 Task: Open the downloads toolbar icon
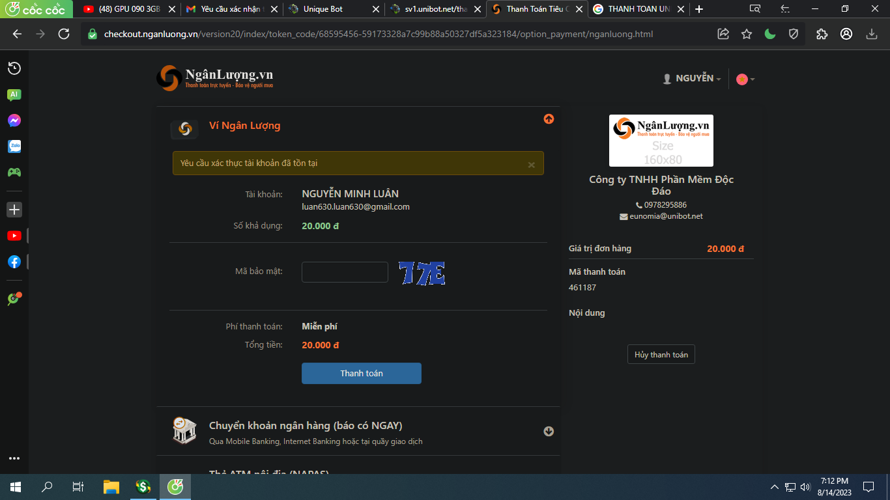point(872,34)
